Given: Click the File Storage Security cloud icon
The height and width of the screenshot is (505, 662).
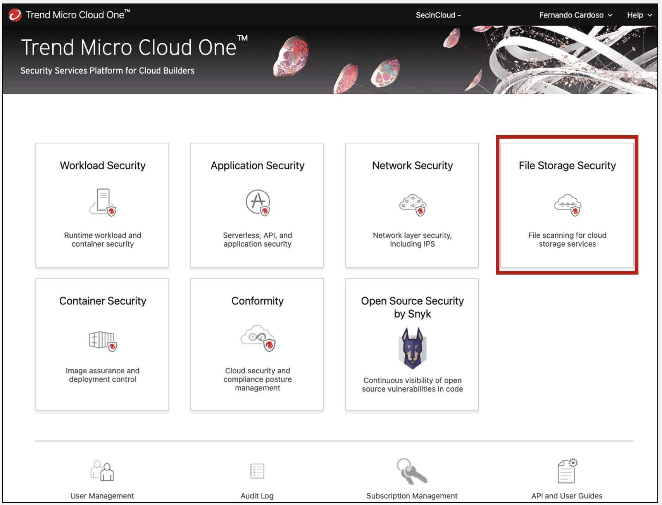Looking at the screenshot, I should pyautogui.click(x=567, y=204).
